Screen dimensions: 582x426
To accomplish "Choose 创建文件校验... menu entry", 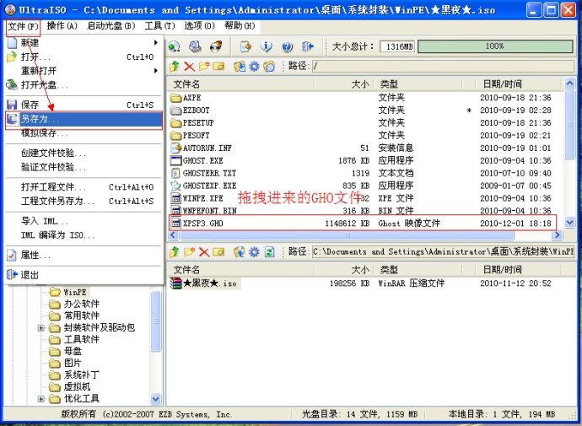I will tap(84, 153).
